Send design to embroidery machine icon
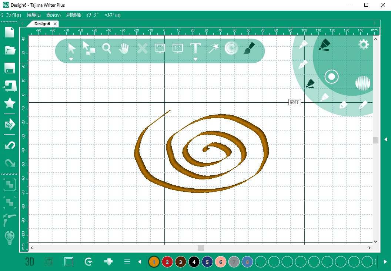This screenshot has width=391, height=271. point(10,86)
